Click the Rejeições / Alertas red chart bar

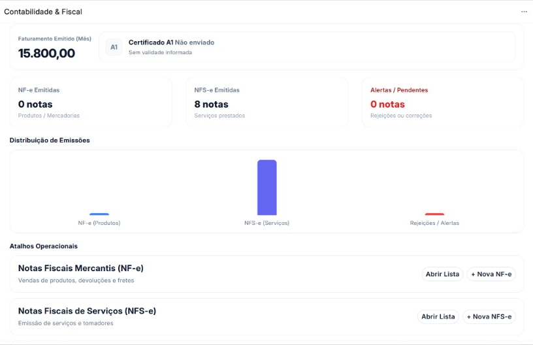434,214
